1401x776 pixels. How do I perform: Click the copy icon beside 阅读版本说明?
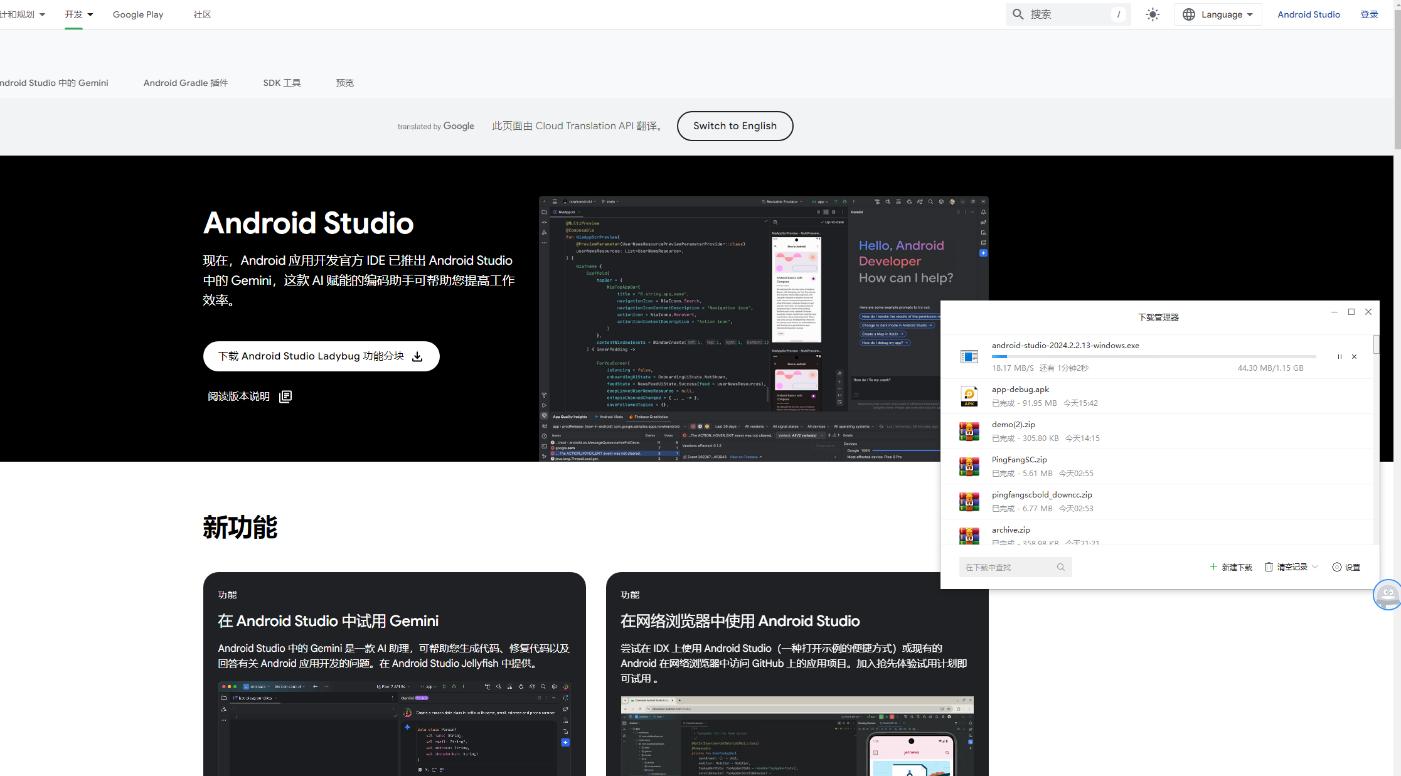point(285,396)
